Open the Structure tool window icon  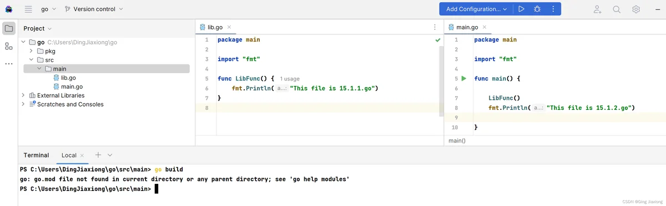coord(9,46)
